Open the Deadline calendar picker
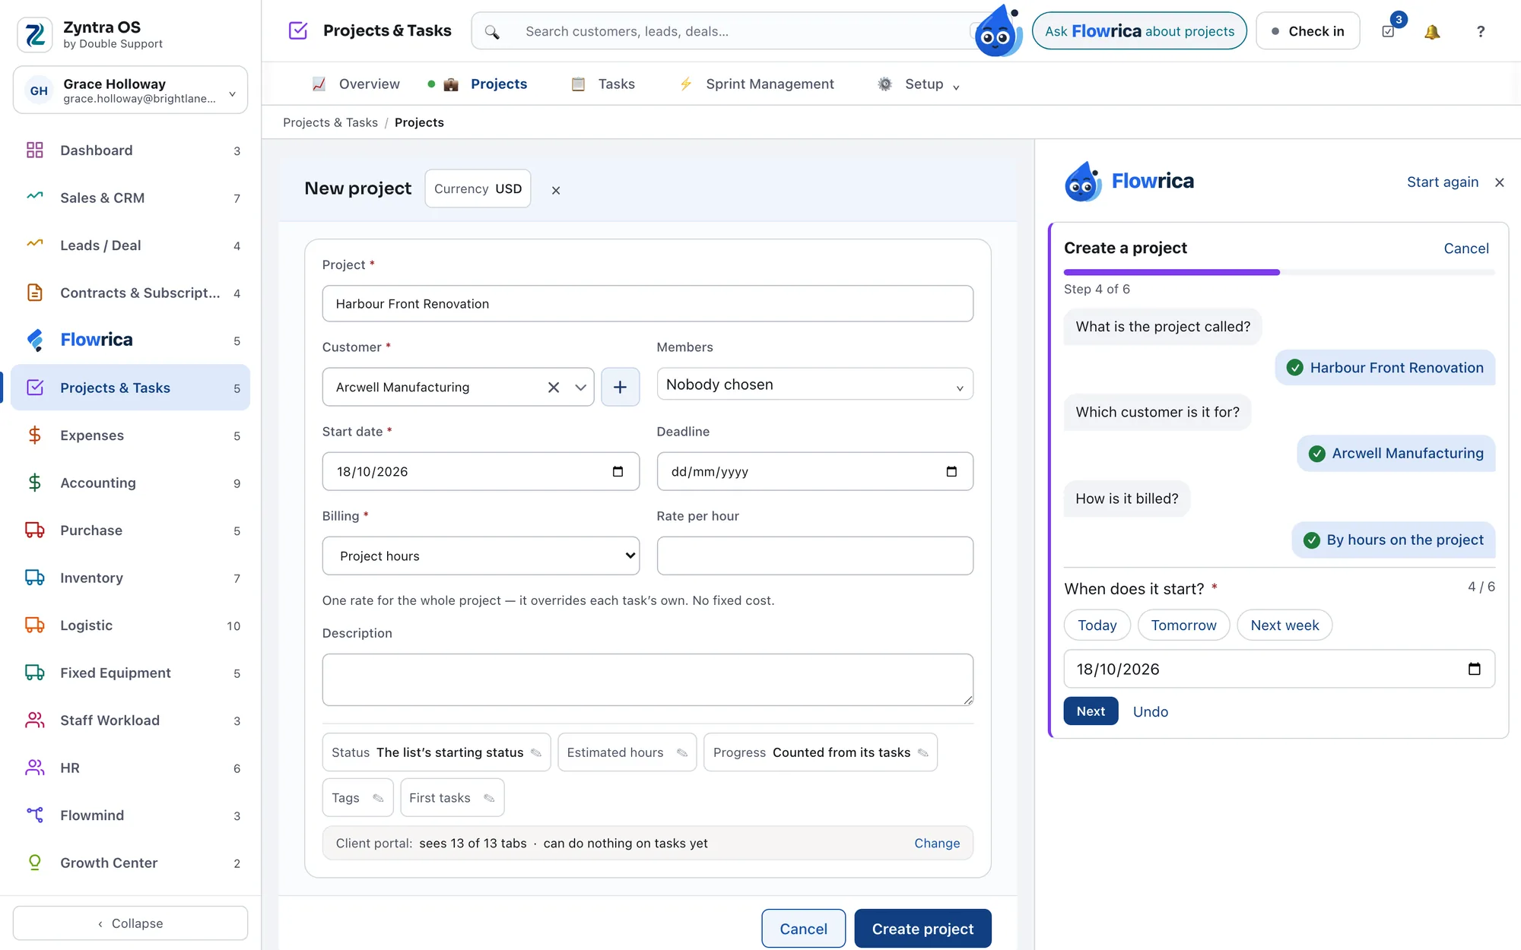 951,472
